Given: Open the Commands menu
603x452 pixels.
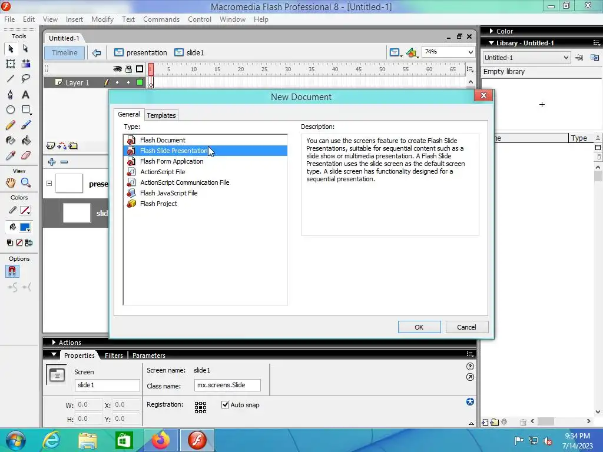Looking at the screenshot, I should (x=161, y=19).
